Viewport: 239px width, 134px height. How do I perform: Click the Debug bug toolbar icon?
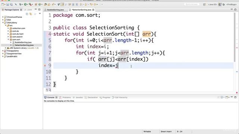pyautogui.click(x=20, y=4)
